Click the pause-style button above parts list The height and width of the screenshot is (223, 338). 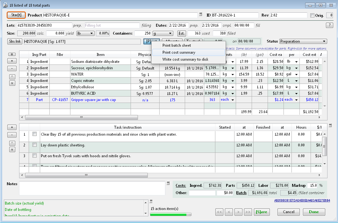[12, 54]
